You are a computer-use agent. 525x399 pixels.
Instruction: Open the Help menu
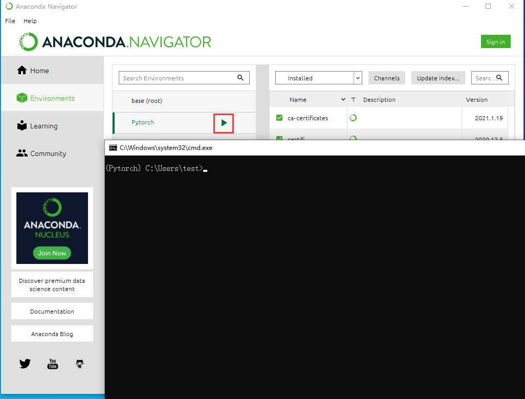pyautogui.click(x=30, y=21)
